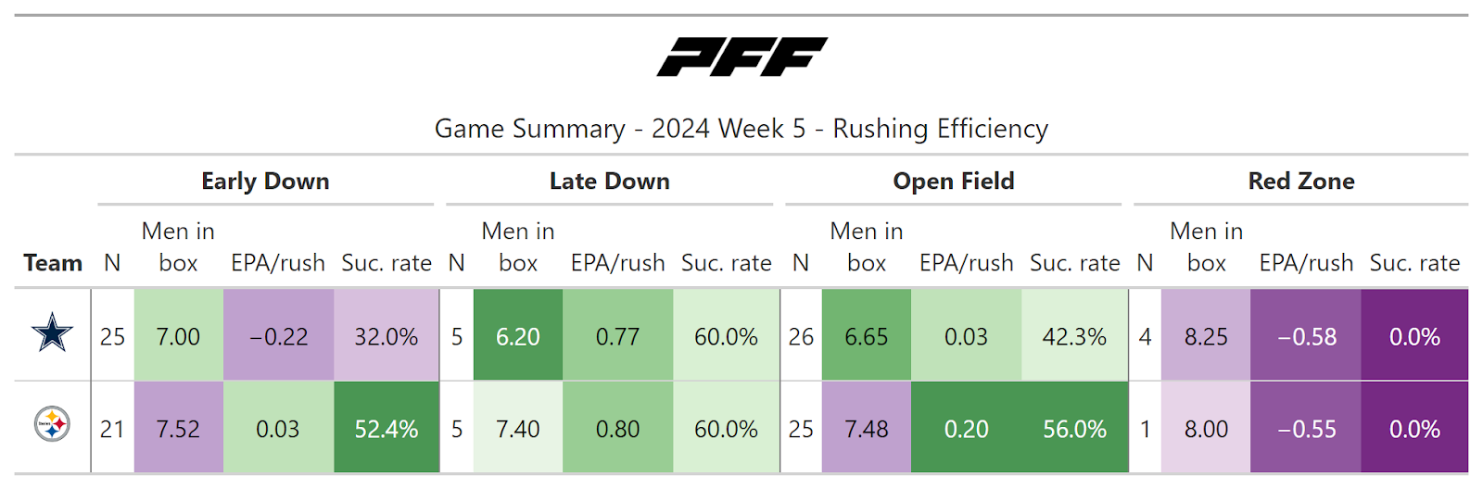Click the Early Down EPA/rush column header
This screenshot has width=1483, height=489.
278,263
